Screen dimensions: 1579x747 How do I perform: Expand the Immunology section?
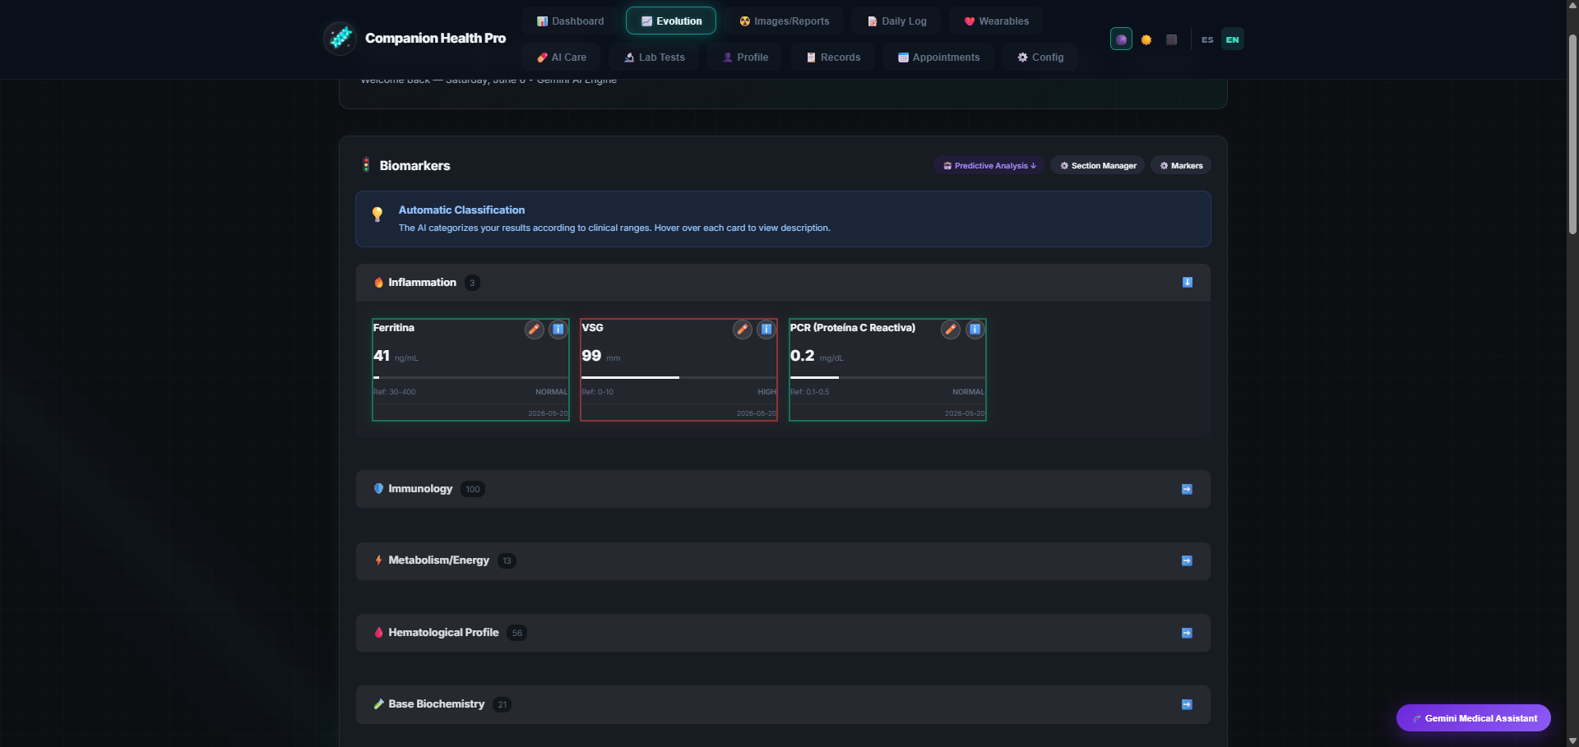[1187, 489]
